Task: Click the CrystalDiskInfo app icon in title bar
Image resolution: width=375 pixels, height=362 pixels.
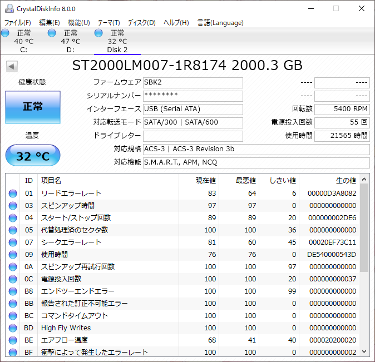Action: click(x=9, y=8)
